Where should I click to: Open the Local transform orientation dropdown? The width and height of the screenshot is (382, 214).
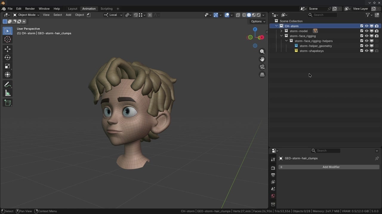(113, 15)
